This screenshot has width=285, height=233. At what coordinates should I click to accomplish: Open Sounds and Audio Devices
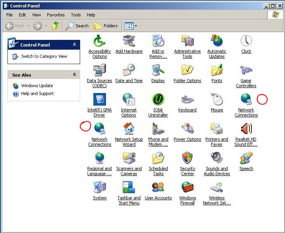click(x=217, y=158)
